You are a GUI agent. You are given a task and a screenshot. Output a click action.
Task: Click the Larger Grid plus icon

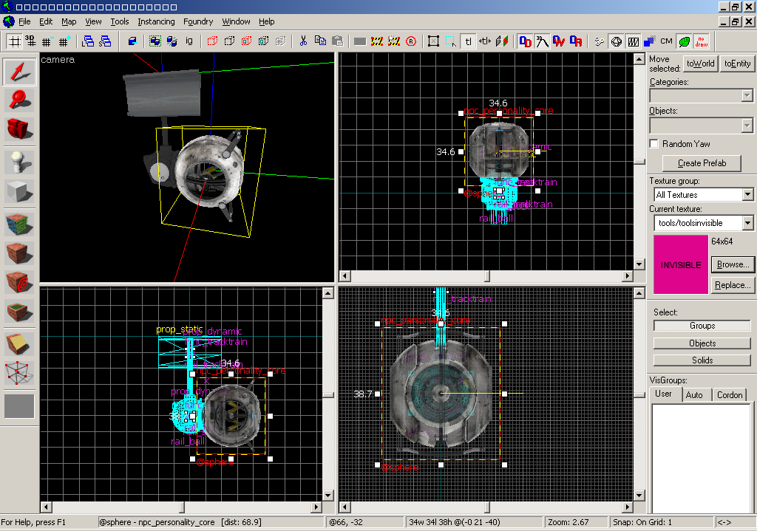click(64, 41)
